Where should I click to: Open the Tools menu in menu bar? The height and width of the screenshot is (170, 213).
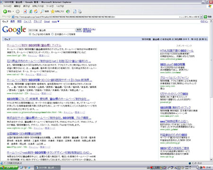[50, 6]
